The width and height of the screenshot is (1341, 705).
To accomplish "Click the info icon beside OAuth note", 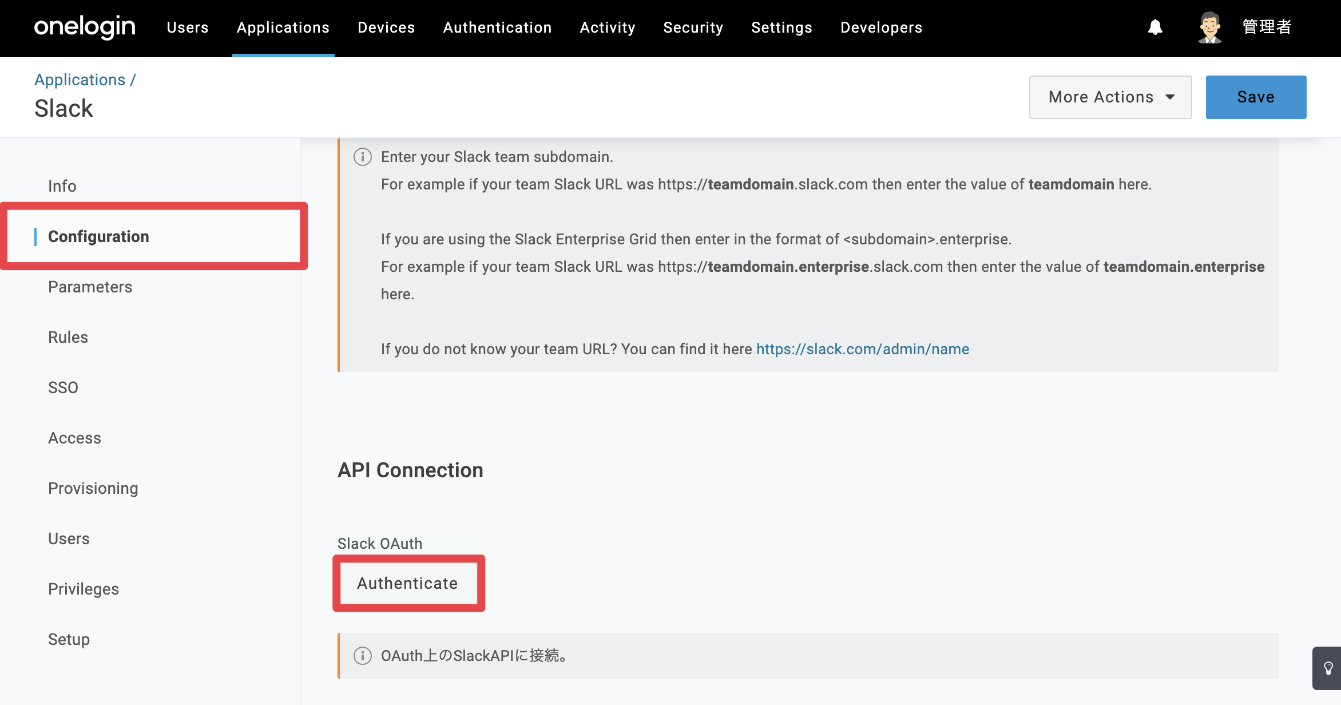I will [363, 656].
